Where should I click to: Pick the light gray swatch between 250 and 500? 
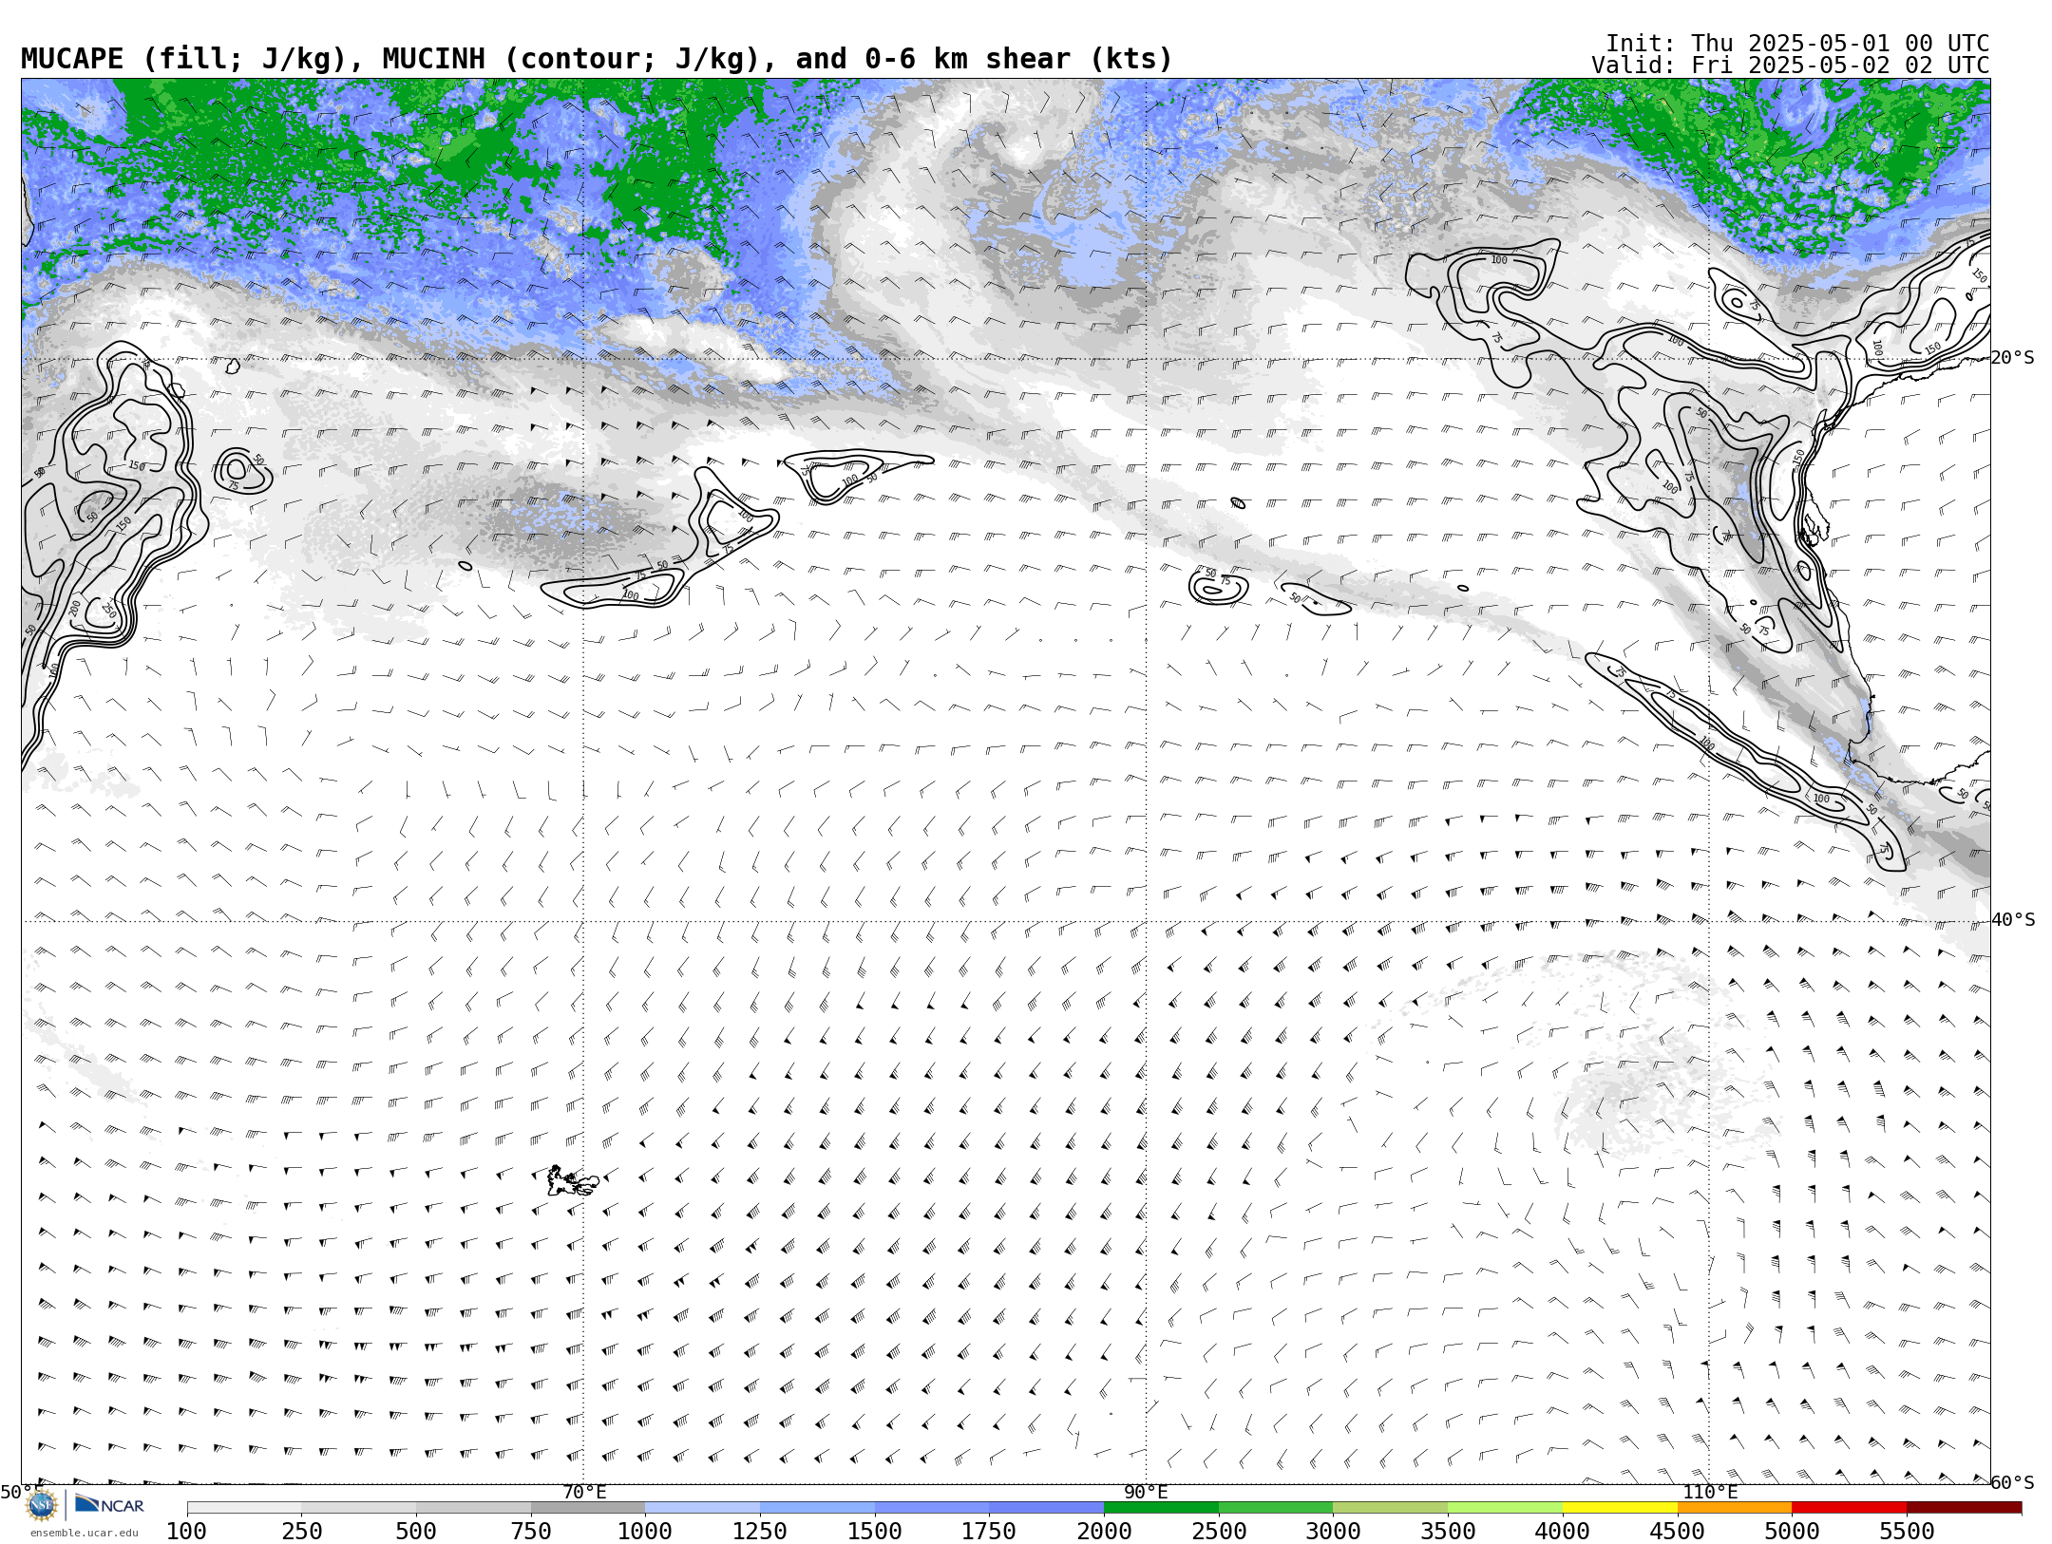358,1508
